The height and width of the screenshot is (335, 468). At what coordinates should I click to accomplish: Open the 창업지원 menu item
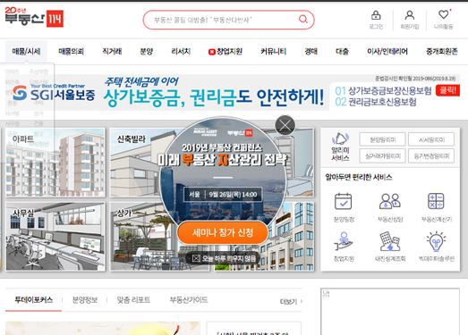click(225, 51)
